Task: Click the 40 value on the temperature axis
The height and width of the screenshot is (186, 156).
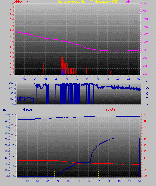Action: pos(145,114)
